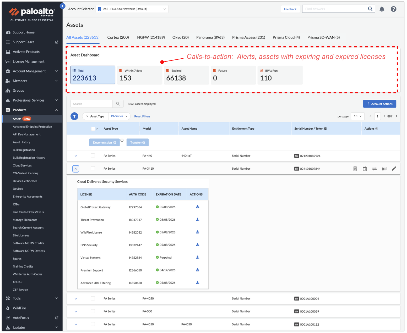Open the PA Series filter dropdown

pos(119,116)
